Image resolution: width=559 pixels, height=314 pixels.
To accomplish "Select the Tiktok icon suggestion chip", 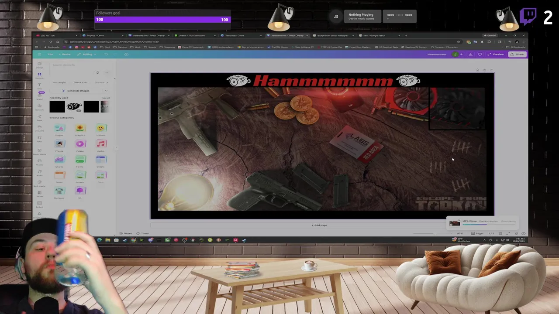I will point(80,82).
